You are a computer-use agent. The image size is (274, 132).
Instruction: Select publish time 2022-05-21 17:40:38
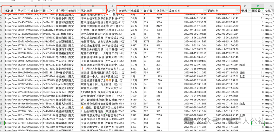click(x=188, y=26)
